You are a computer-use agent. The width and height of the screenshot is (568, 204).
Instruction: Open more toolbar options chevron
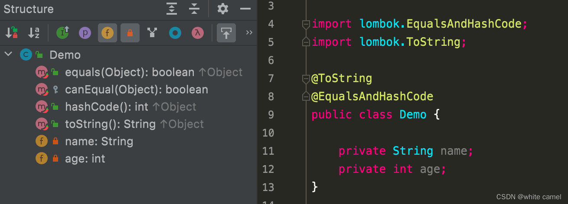[249, 32]
